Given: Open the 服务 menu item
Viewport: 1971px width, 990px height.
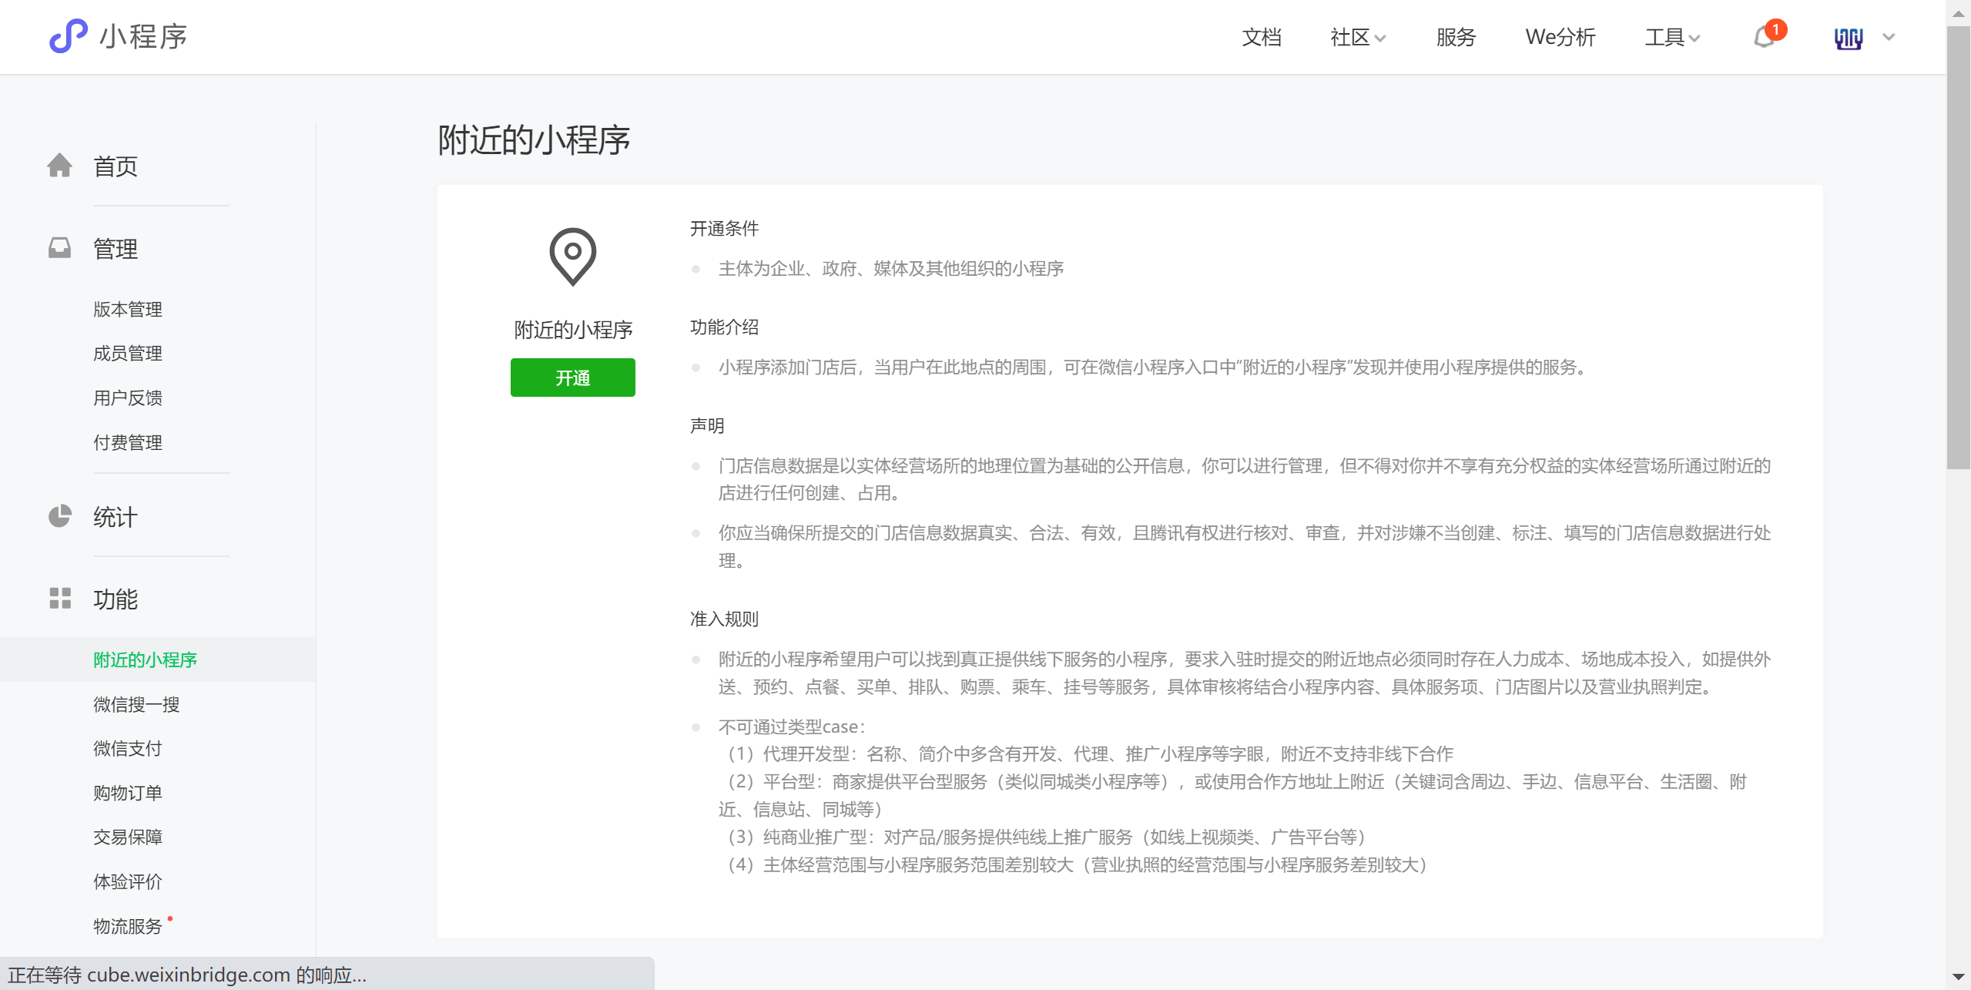Looking at the screenshot, I should click(x=1456, y=37).
